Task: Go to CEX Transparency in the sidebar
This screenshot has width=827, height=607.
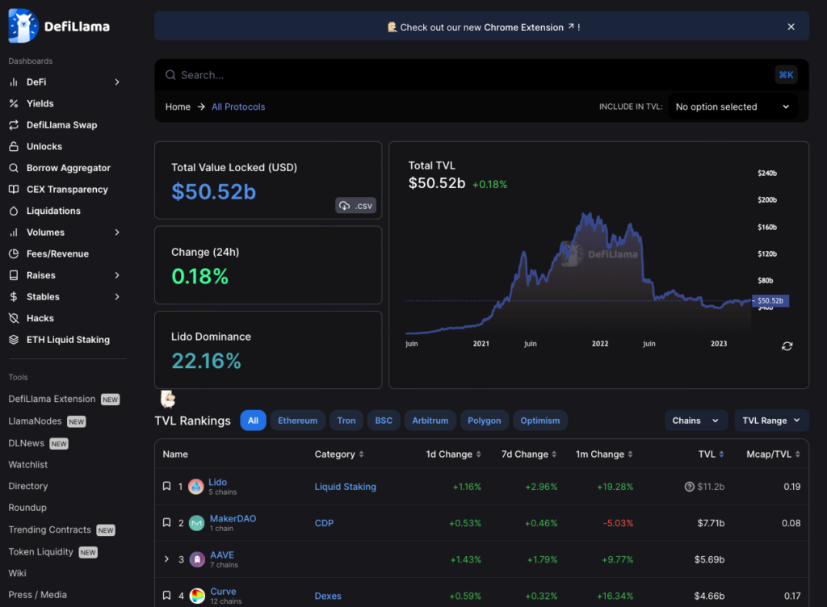Action: tap(67, 189)
